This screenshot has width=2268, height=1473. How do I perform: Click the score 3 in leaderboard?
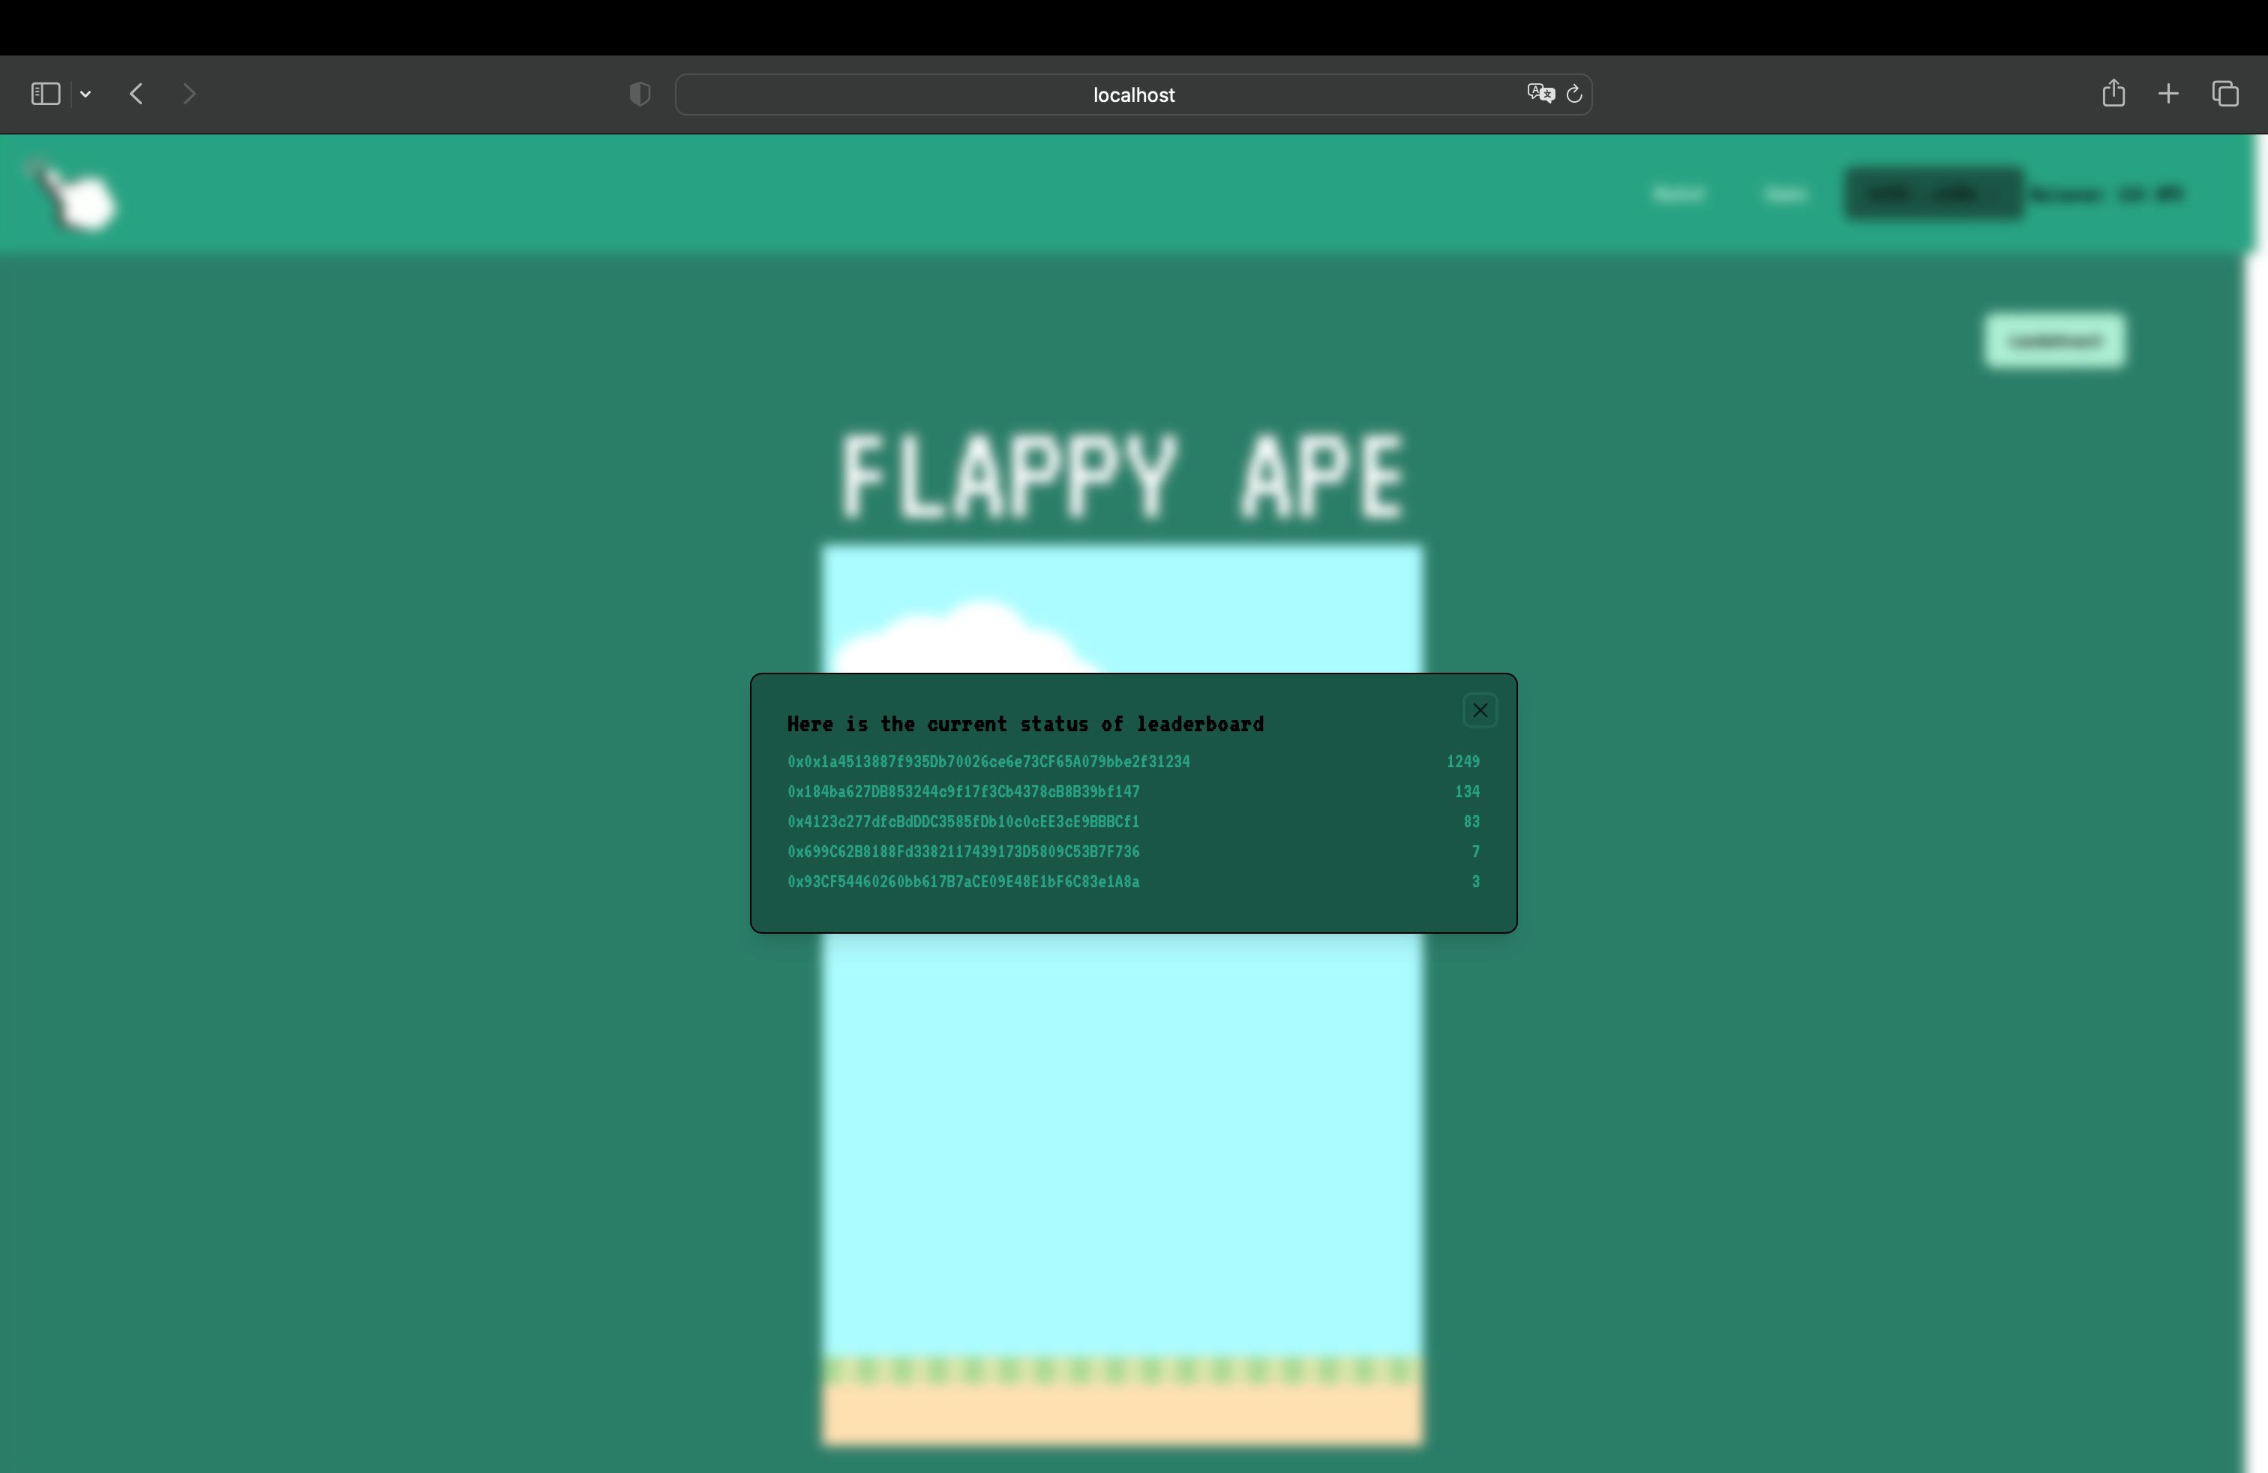(1476, 881)
